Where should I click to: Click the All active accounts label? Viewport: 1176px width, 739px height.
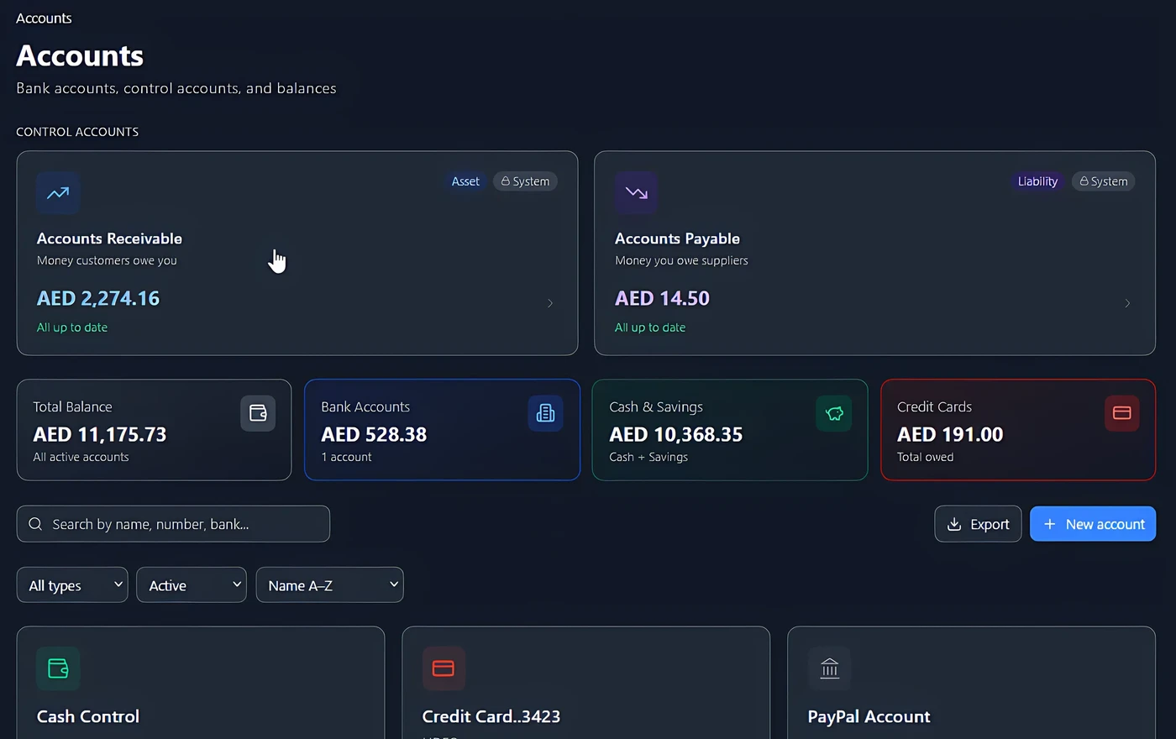tap(81, 457)
